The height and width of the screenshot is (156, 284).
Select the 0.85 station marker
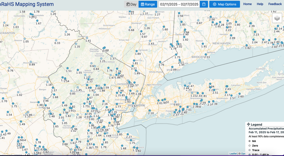71,91
